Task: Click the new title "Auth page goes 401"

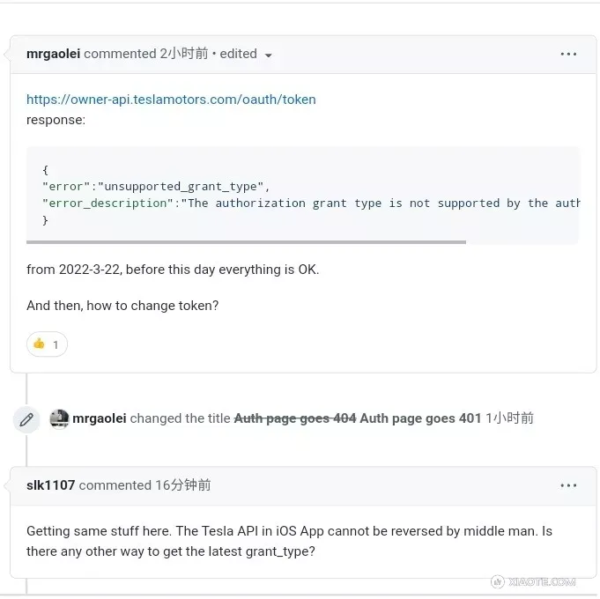Action: point(420,418)
